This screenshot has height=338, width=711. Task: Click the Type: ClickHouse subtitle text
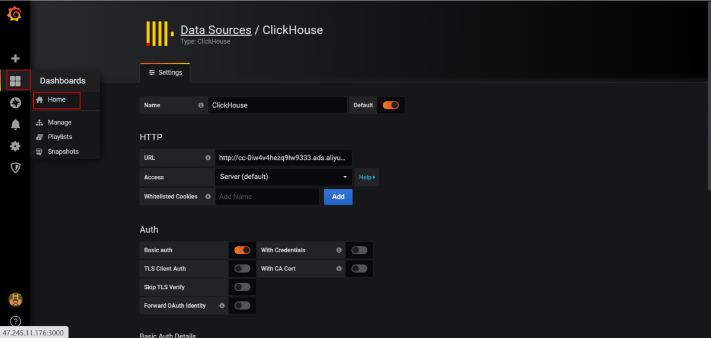[x=206, y=42]
